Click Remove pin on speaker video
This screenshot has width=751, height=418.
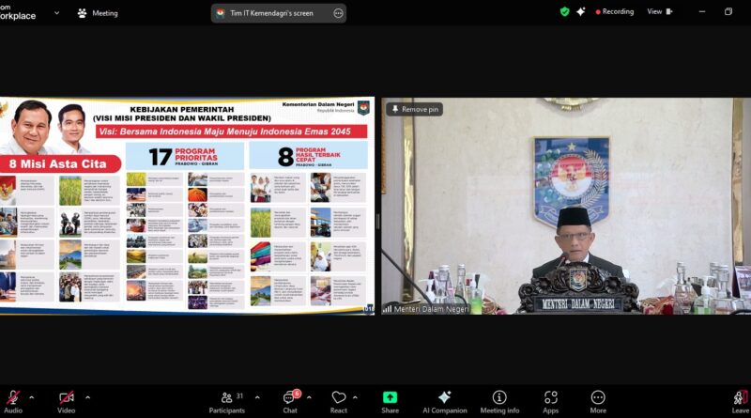coord(414,109)
